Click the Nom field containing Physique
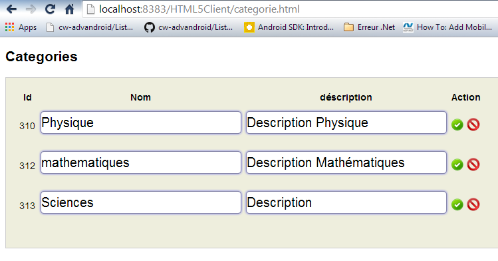Screen dimensions: 498x261 coord(141,123)
